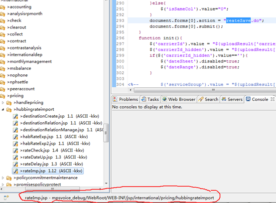Viewport: 276px width, 203px height.
Task: Switch to the Tasks tab
Action: coord(150,99)
